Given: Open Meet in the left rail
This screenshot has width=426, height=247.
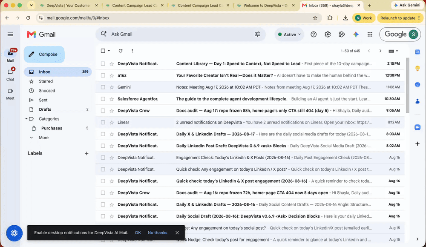Looking at the screenshot, I should tap(10, 94).
